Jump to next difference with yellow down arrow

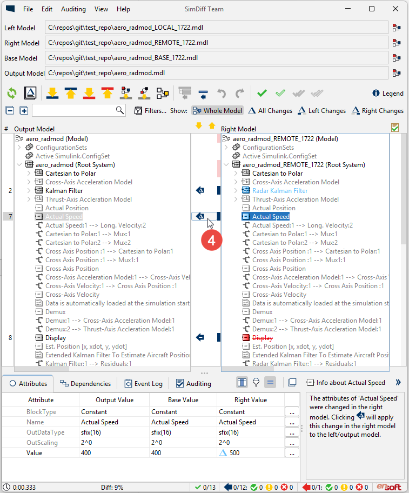pyautogui.click(x=199, y=126)
